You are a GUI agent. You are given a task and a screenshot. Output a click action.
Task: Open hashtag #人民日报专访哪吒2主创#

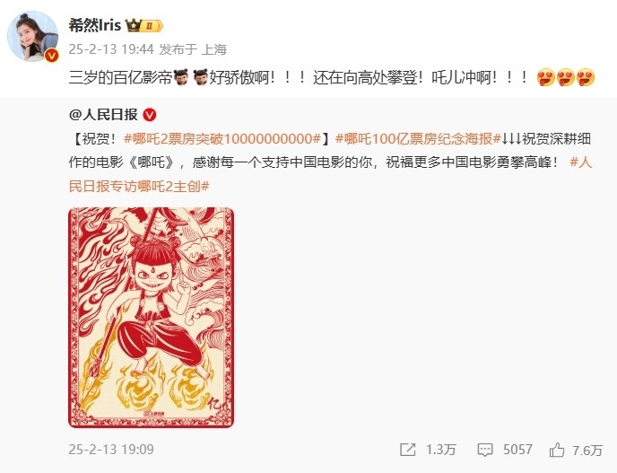click(x=331, y=174)
